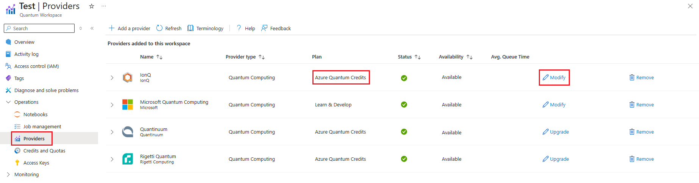Open Notebooks from the sidebar
The height and width of the screenshot is (183, 699).
tap(35, 114)
